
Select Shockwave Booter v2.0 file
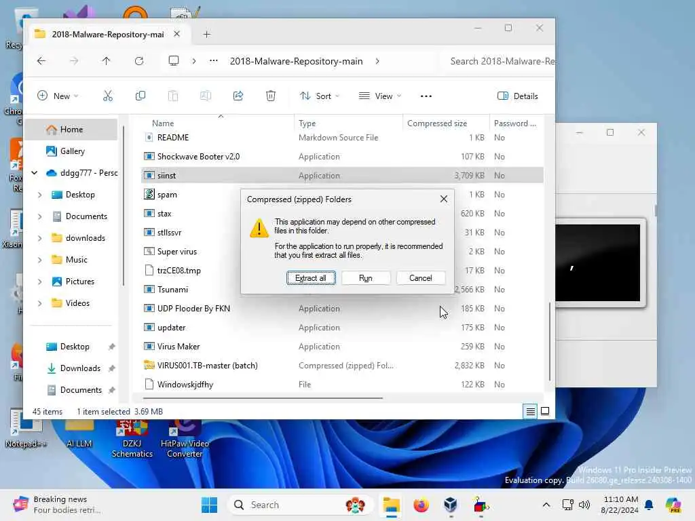[342, 157]
